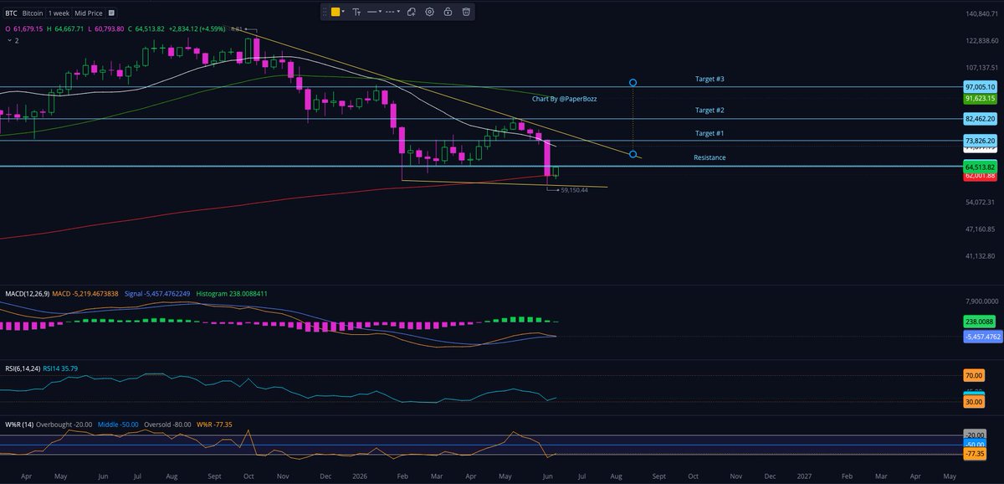Select the Target #2 label
The width and height of the screenshot is (1004, 484).
pos(709,111)
